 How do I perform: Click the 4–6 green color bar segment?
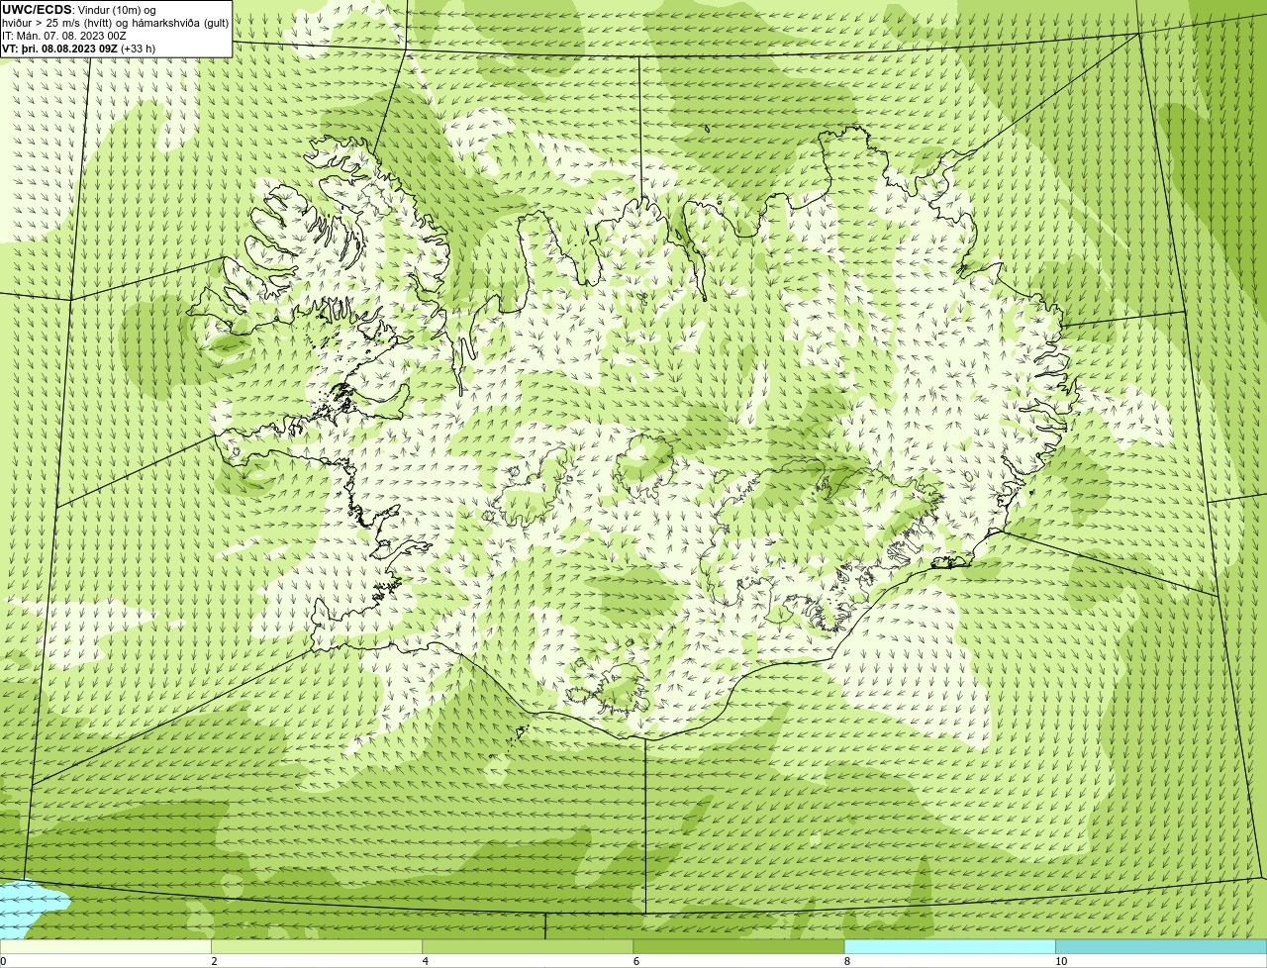coord(528,947)
